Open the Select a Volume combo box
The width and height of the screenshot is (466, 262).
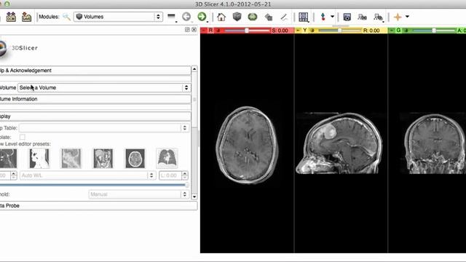pyautogui.click(x=104, y=87)
